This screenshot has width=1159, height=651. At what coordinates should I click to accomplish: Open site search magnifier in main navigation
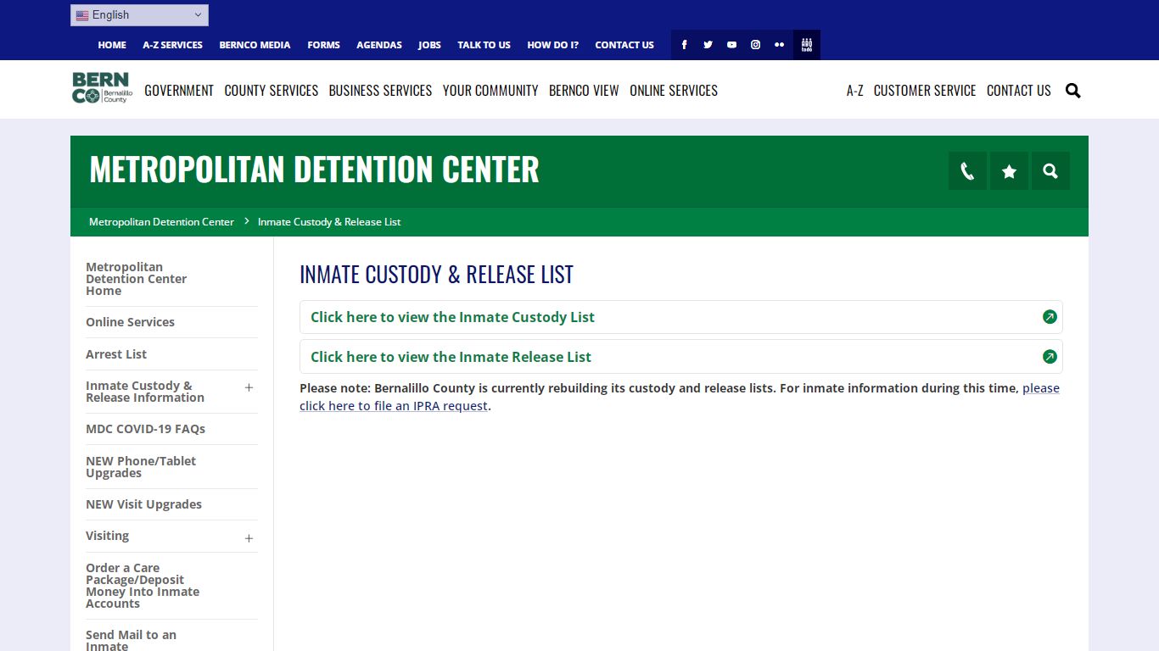click(x=1072, y=91)
